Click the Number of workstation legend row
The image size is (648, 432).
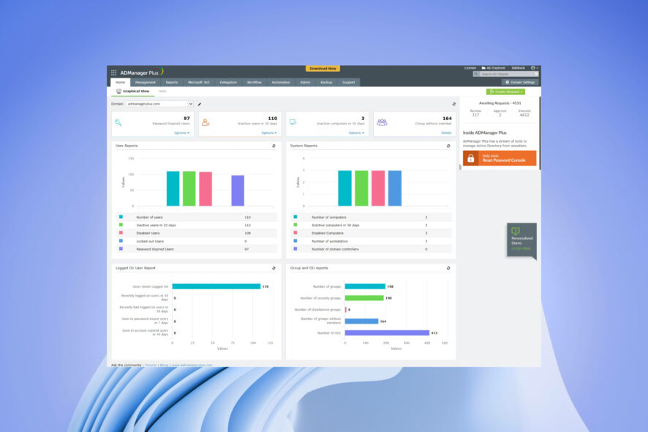coord(371,241)
